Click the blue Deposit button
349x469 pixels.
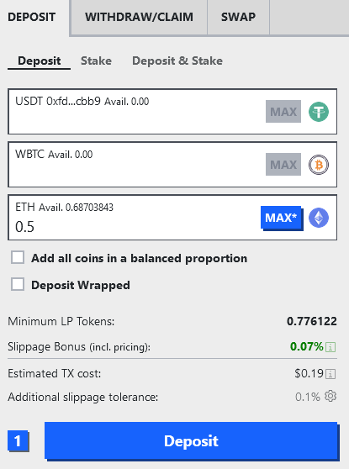click(x=192, y=441)
